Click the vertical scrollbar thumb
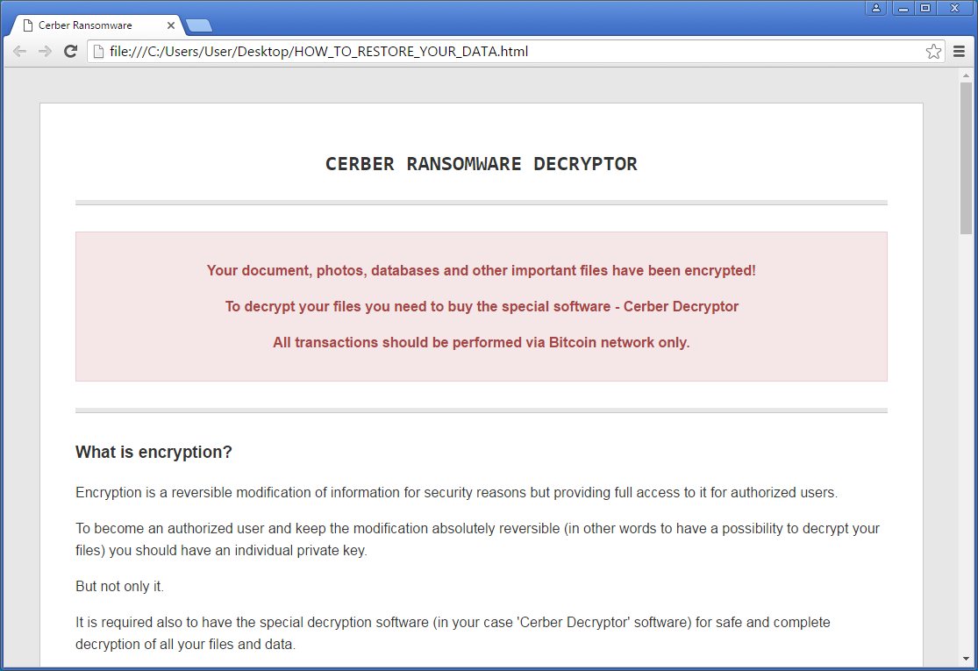This screenshot has height=671, width=978. (x=966, y=159)
